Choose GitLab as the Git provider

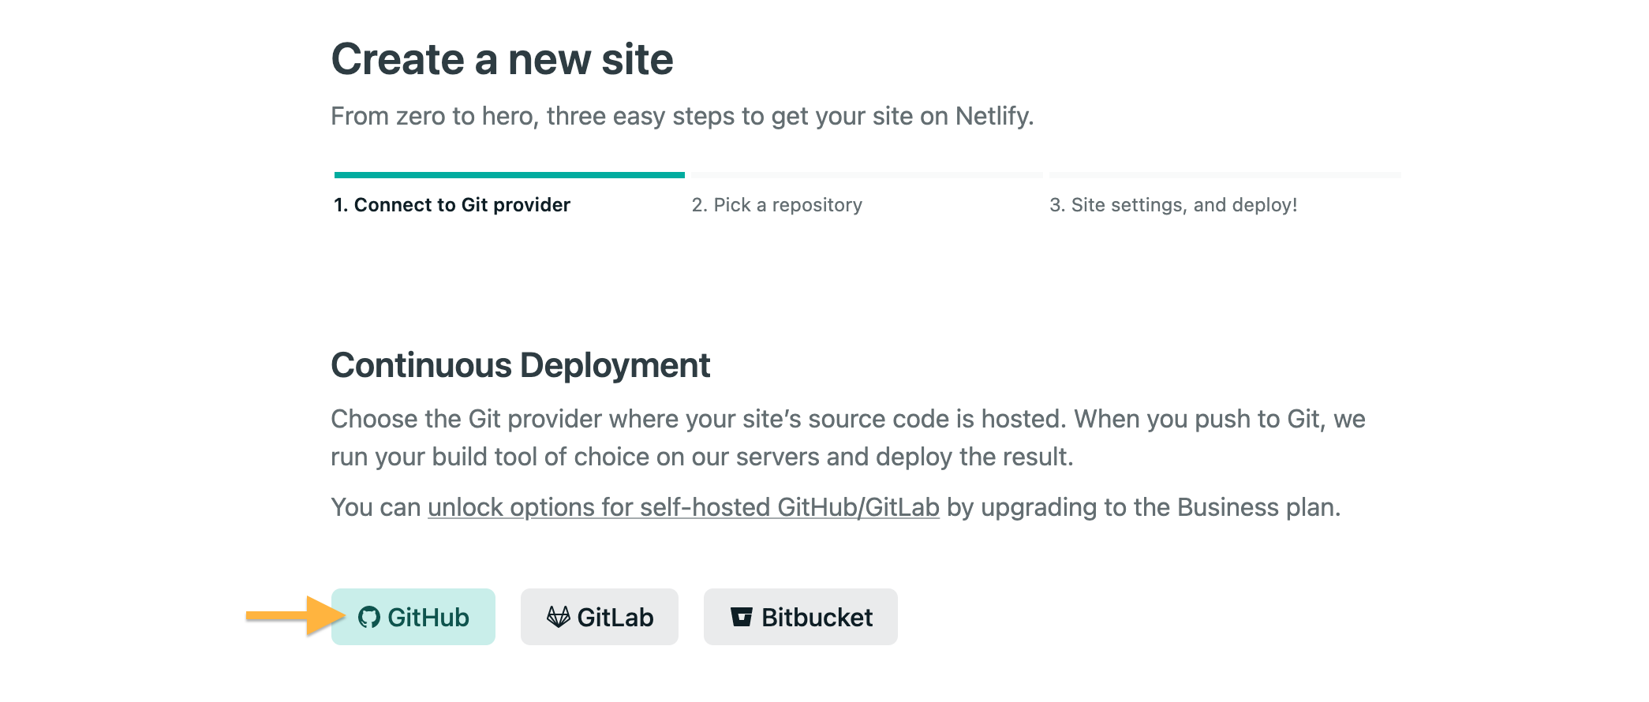pos(615,617)
